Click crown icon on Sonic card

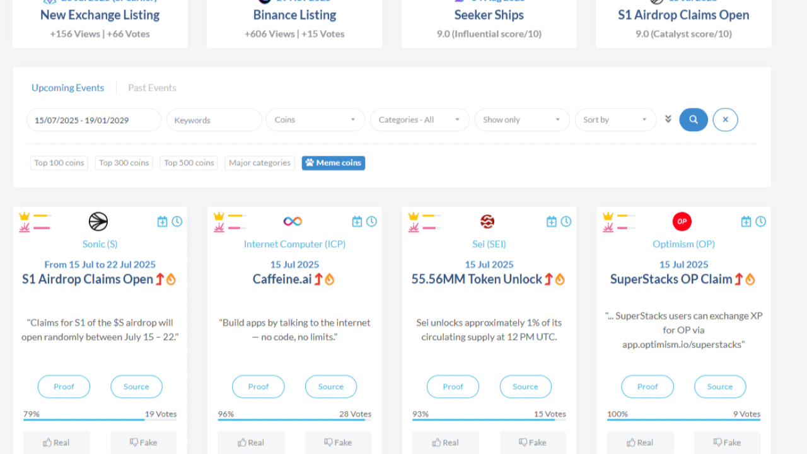click(25, 216)
